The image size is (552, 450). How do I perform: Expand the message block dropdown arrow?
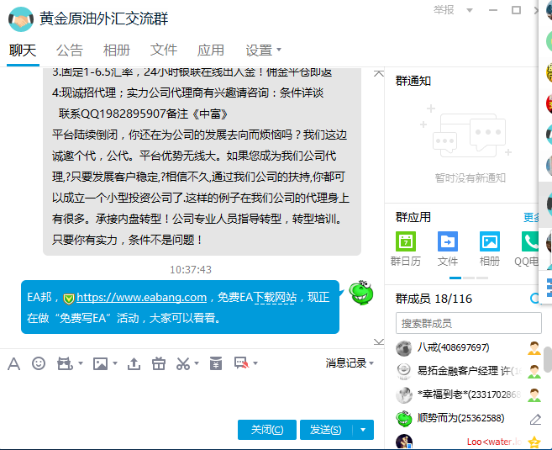255,363
